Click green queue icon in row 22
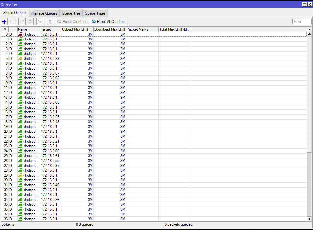 [20, 141]
